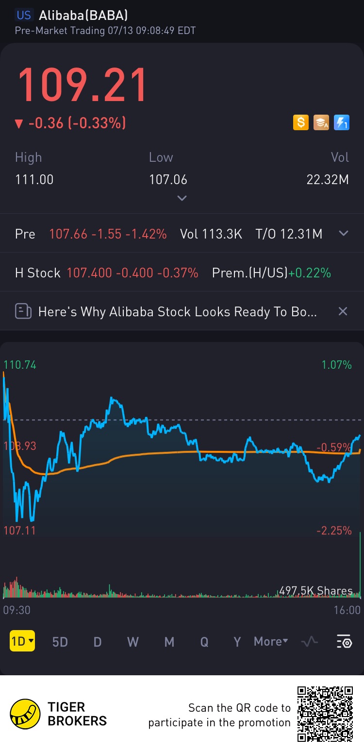The height and width of the screenshot is (753, 364).
Task: Expand the pre-market data row
Action: 344,234
